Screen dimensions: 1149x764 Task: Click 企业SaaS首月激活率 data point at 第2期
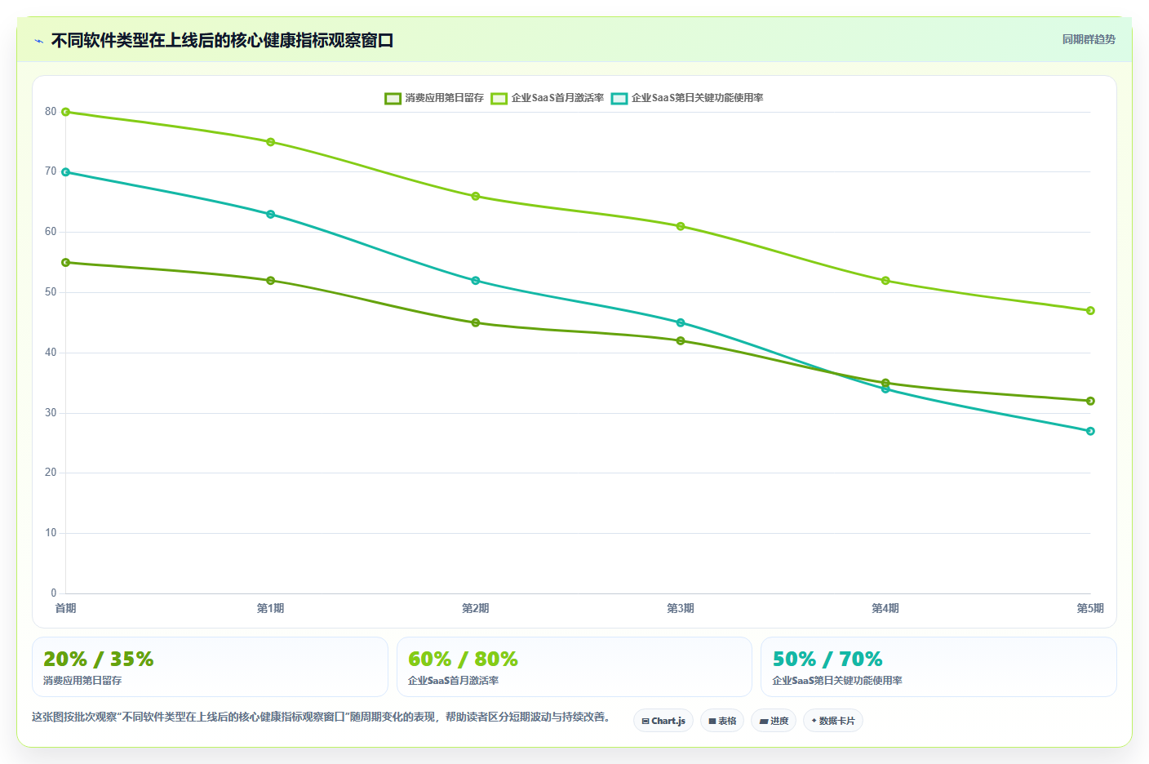[x=476, y=196]
